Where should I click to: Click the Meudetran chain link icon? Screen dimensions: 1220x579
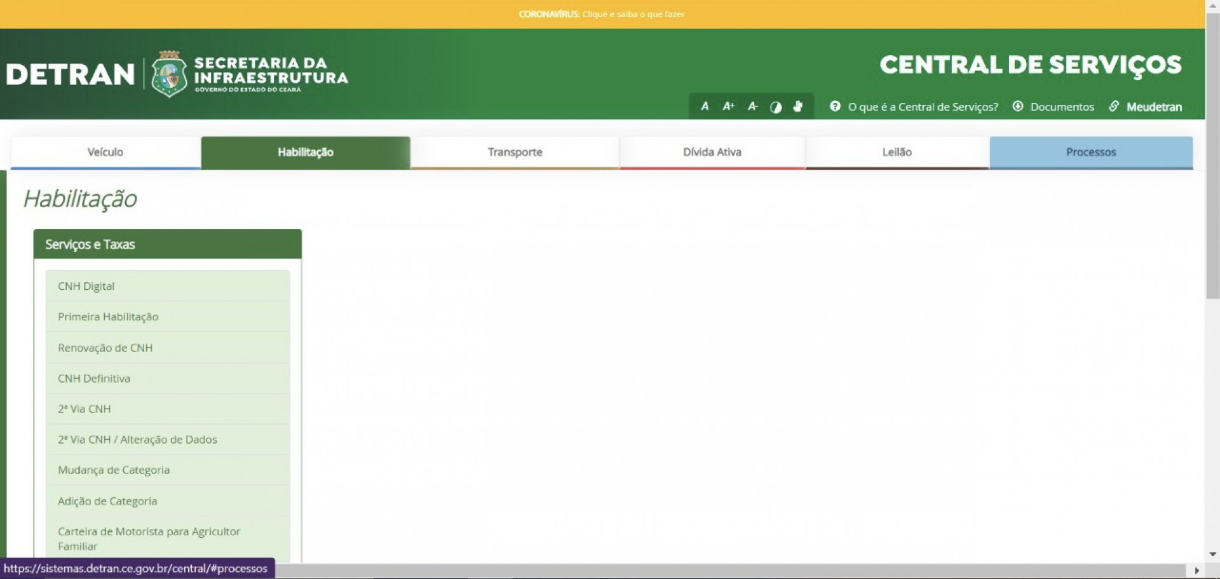tap(1114, 106)
